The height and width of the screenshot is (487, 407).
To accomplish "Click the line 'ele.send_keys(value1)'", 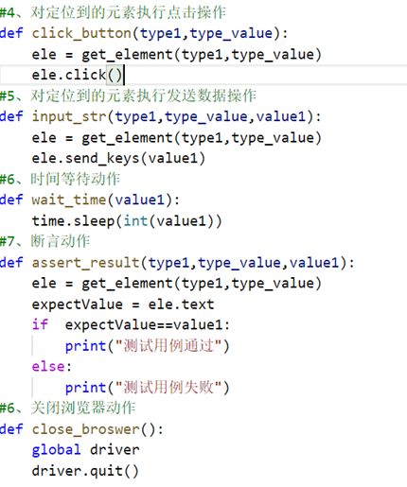I will pyautogui.click(x=118, y=158).
